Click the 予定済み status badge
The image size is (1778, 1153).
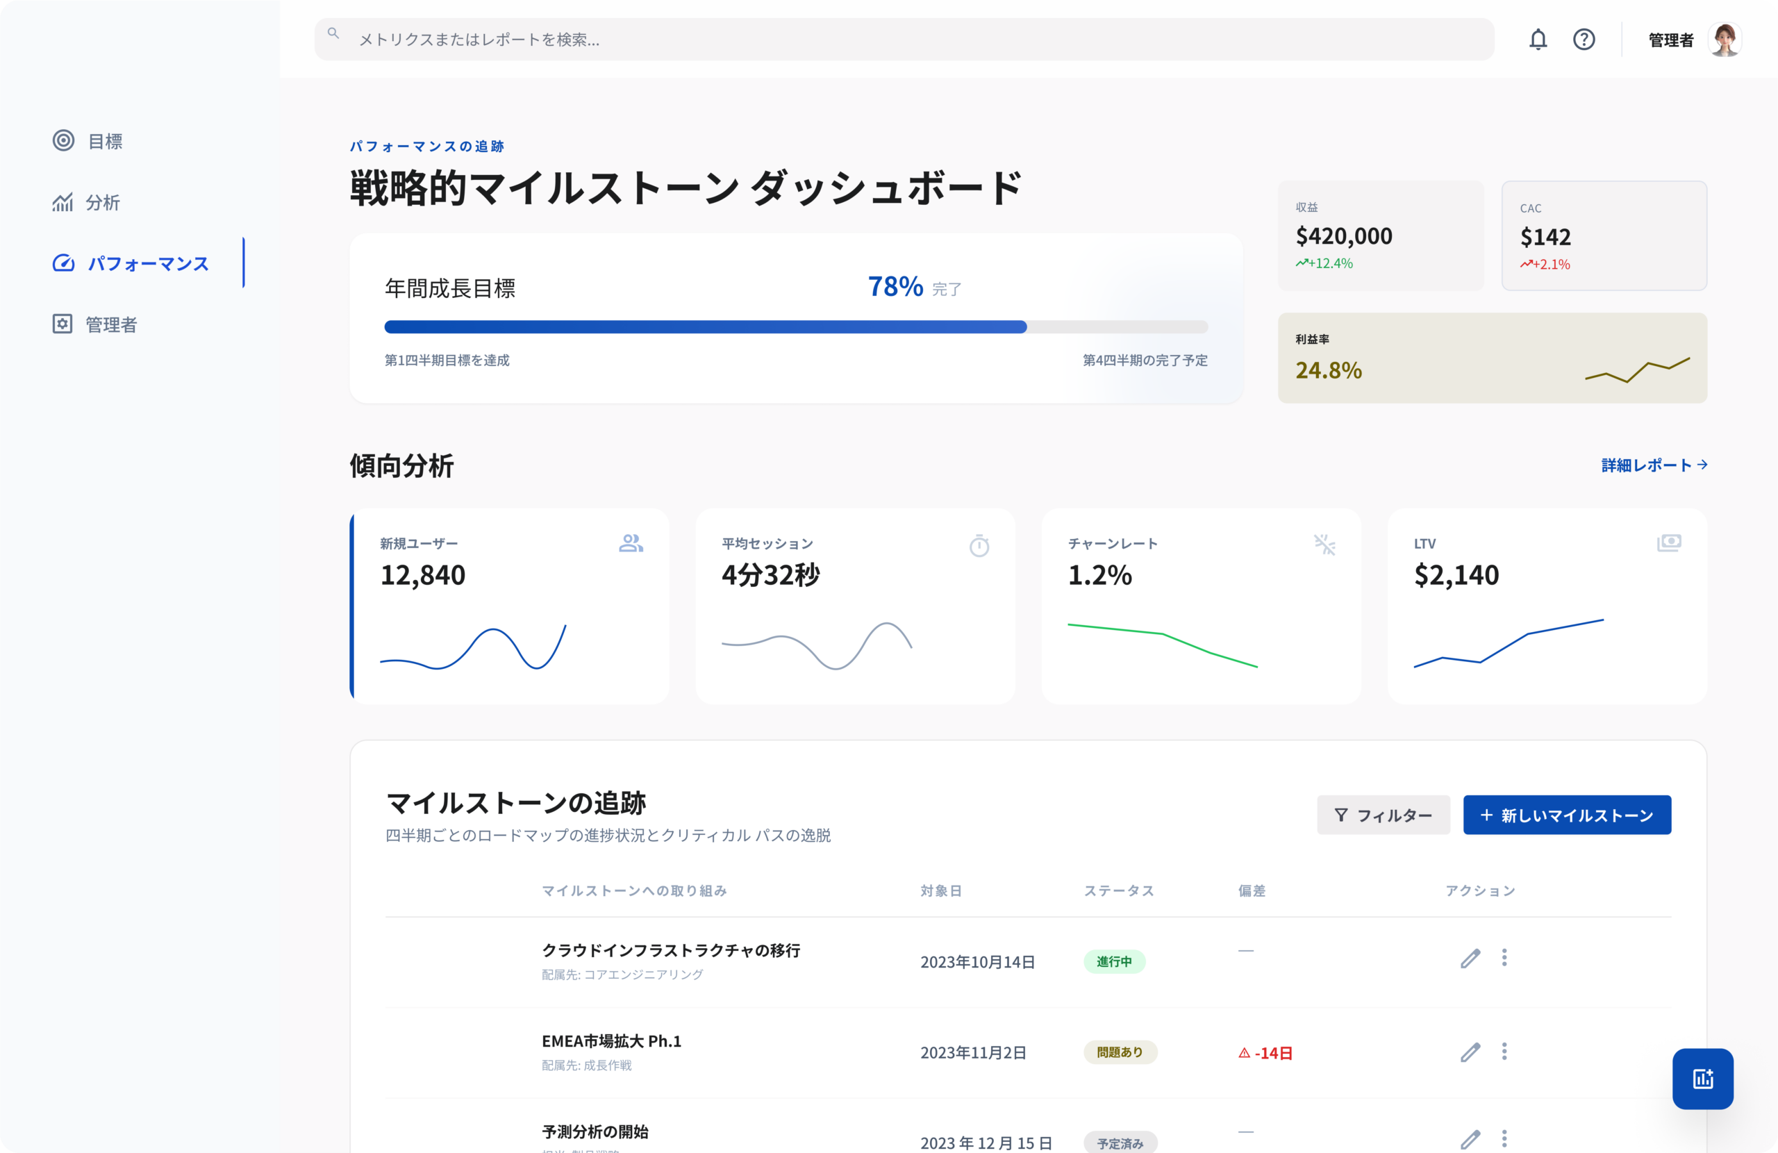[1120, 1143]
